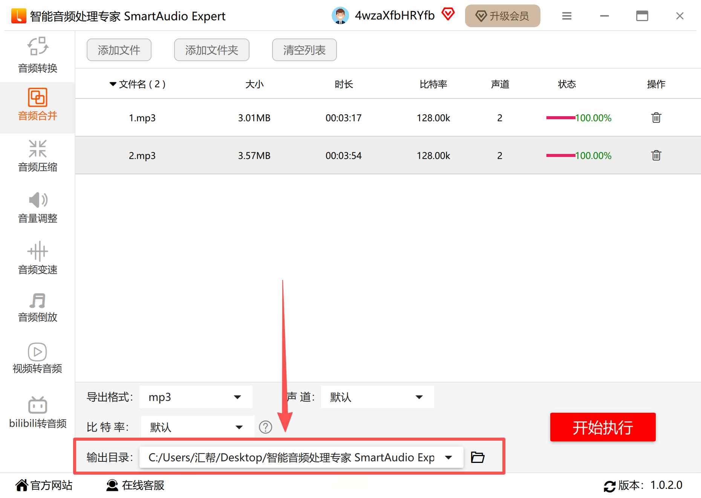The image size is (701, 498).
Task: Click the bitrate help question mark icon
Action: coord(265,427)
